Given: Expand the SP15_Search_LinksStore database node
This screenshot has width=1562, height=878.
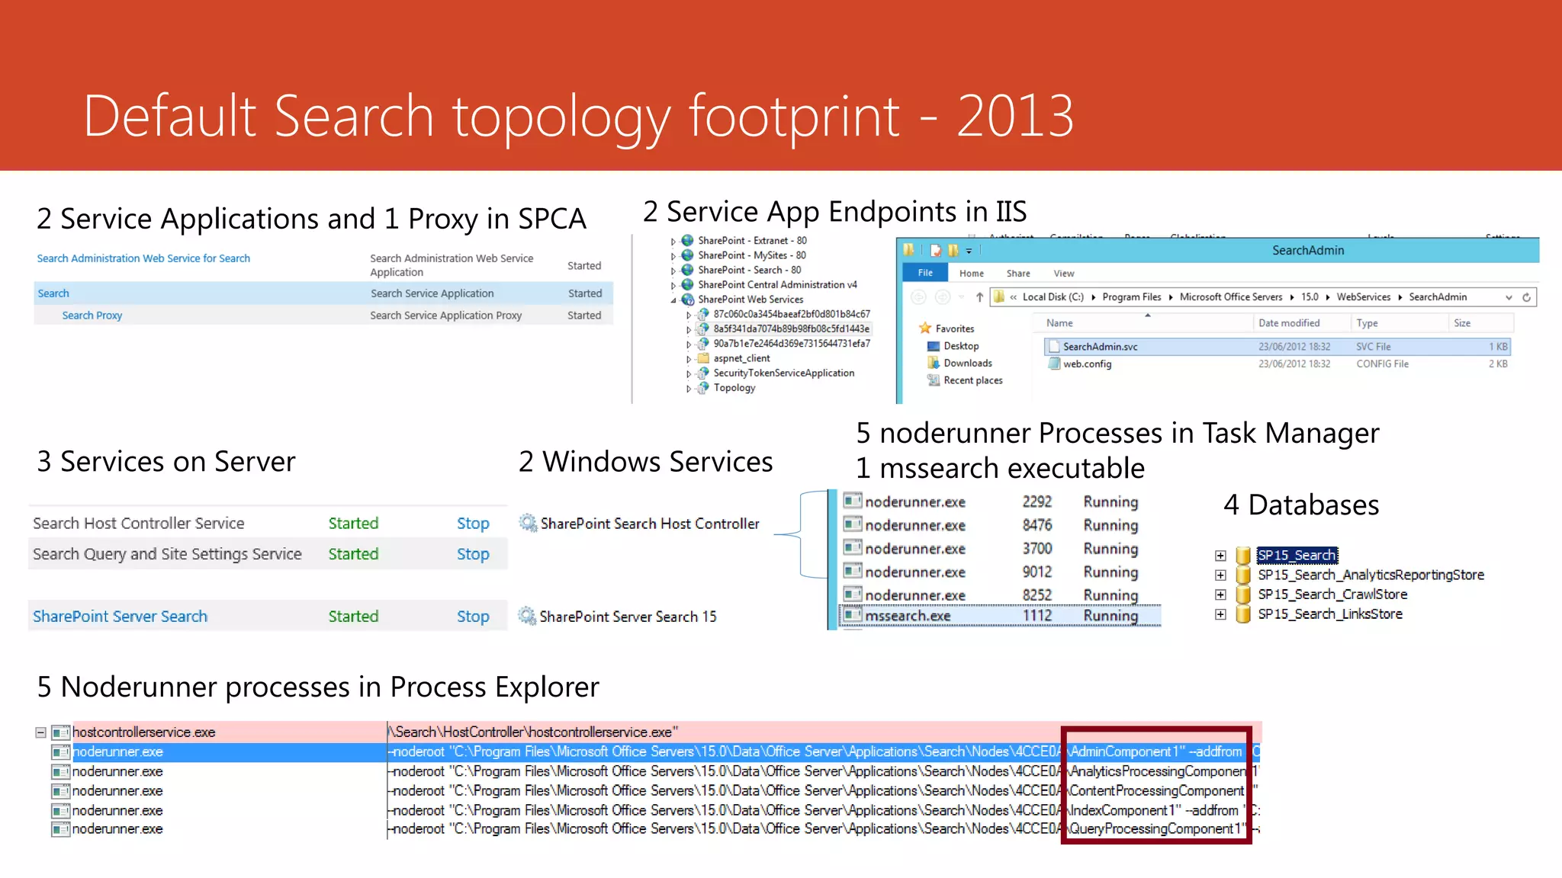Looking at the screenshot, I should [x=1220, y=614].
